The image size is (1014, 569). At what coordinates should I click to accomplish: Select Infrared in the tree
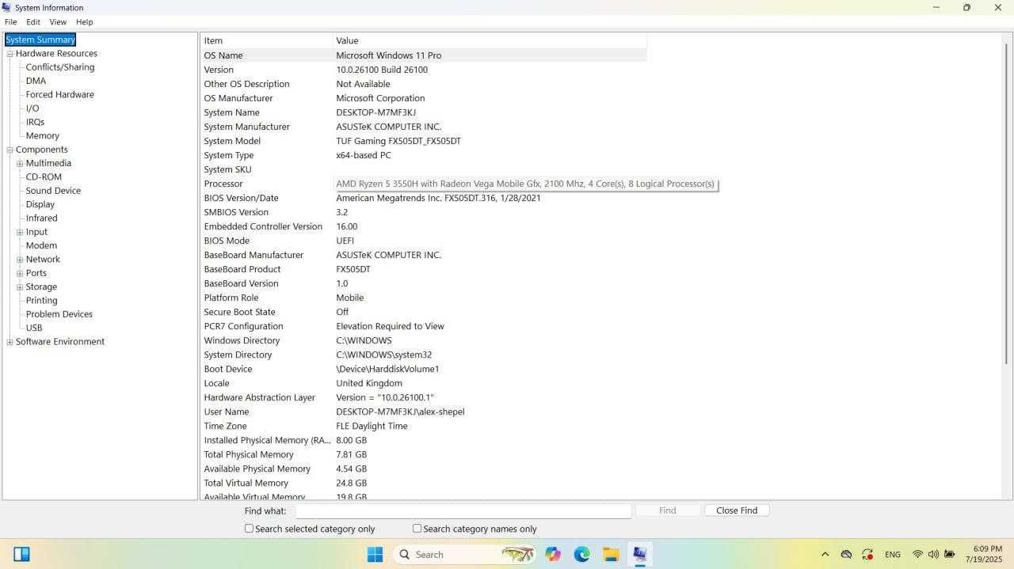pos(41,218)
